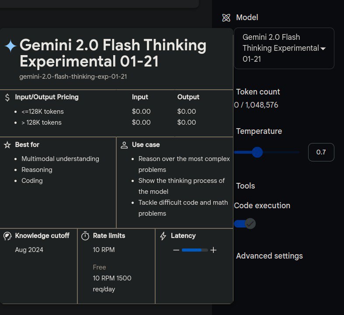The image size is (344, 315).
Task: Click the Model icon in settings panel
Action: coord(226,17)
